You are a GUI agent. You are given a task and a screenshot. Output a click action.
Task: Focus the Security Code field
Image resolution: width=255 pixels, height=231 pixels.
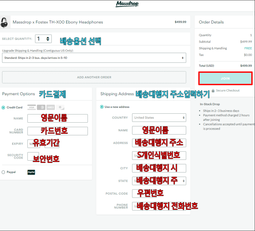33,156
